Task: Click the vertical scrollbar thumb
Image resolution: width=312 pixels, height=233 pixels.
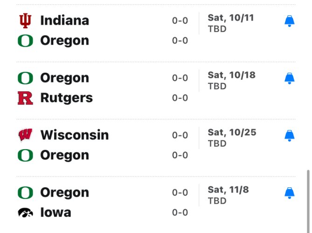Action: [307, 201]
